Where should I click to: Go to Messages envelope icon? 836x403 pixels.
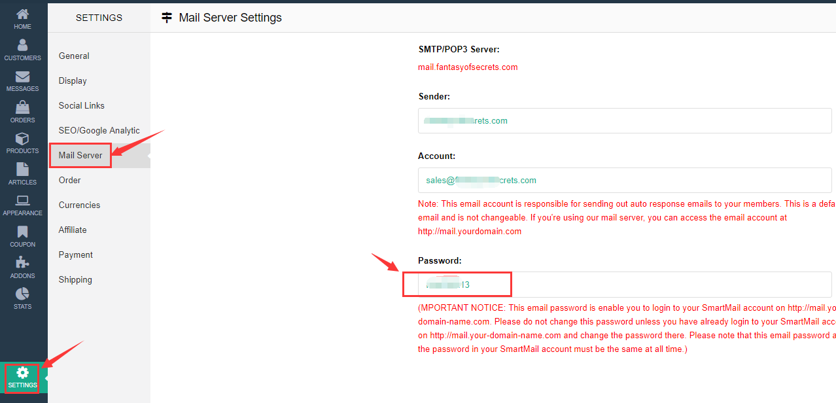pyautogui.click(x=22, y=77)
